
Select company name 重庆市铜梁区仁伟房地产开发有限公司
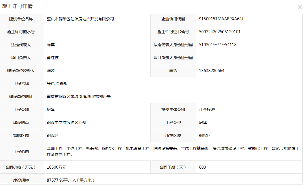coord(80,19)
